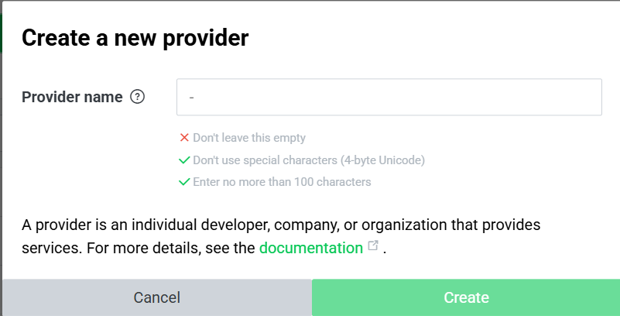620x316 pixels.
Task: Click the "Don't use special characters" rule text
Action: [x=264, y=160]
